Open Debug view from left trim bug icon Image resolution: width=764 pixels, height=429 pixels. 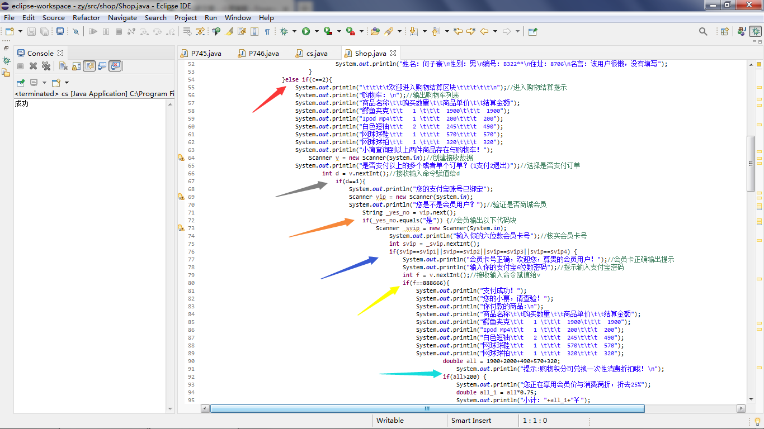[6, 60]
